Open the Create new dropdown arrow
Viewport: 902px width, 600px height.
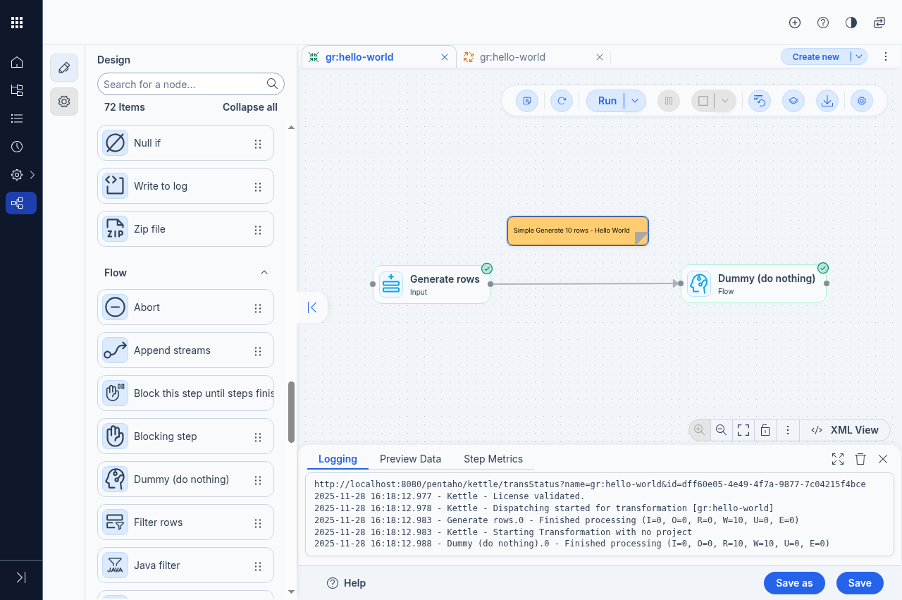(x=859, y=57)
